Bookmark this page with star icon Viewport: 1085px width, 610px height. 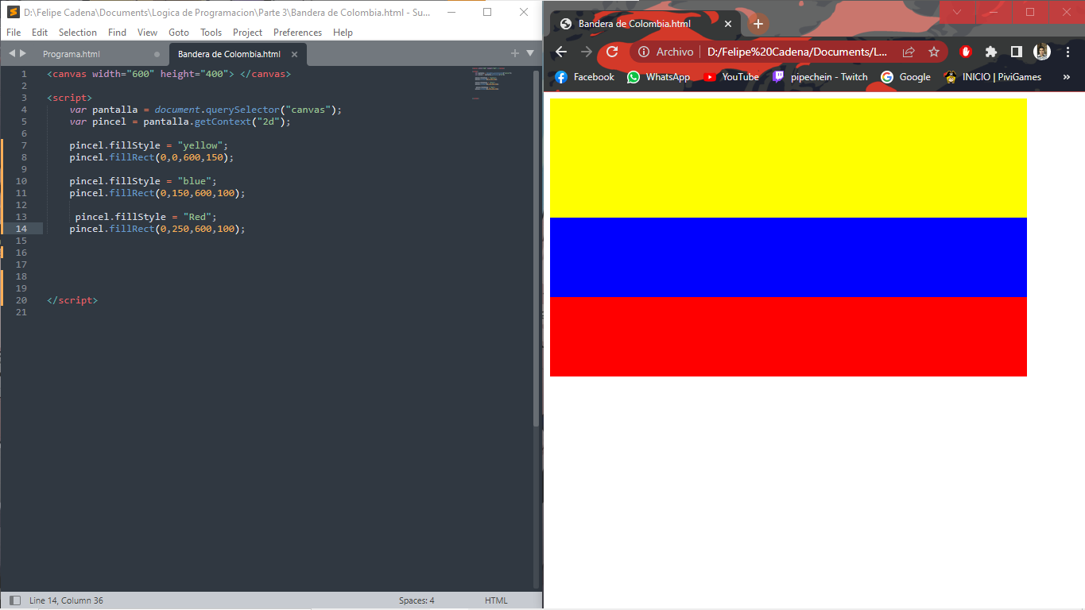[934, 52]
